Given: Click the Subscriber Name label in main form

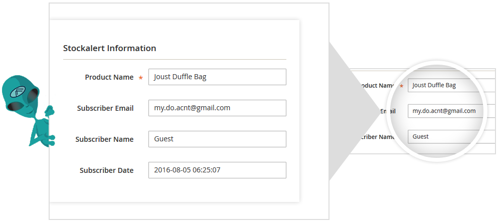Looking at the screenshot, I should coord(104,139).
